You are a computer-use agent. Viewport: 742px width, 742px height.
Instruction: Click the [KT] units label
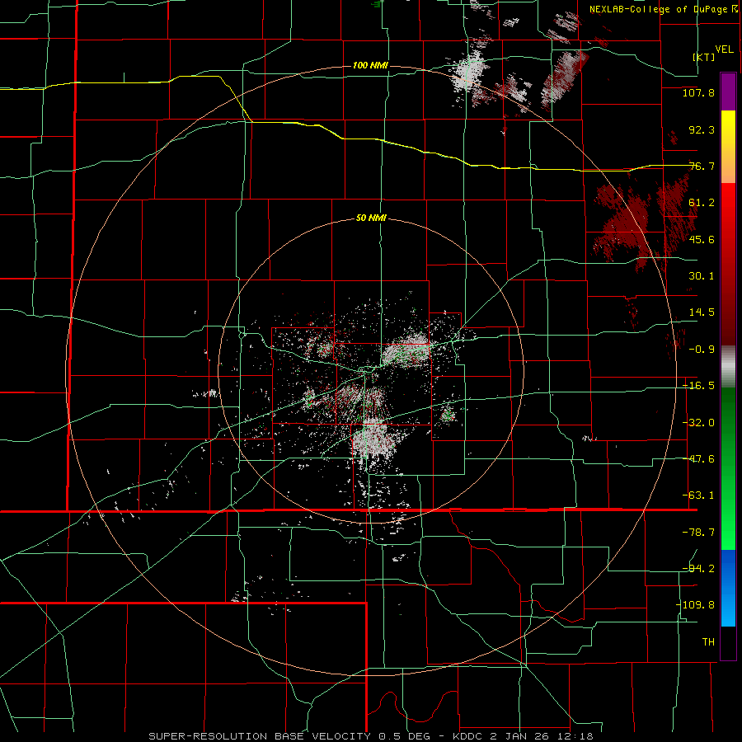(704, 57)
